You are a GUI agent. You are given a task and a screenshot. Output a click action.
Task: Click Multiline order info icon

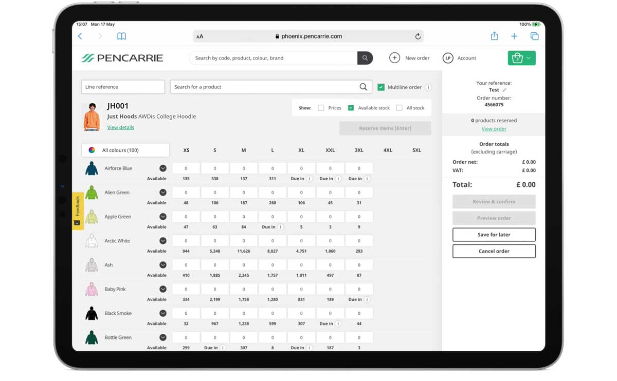[428, 87]
